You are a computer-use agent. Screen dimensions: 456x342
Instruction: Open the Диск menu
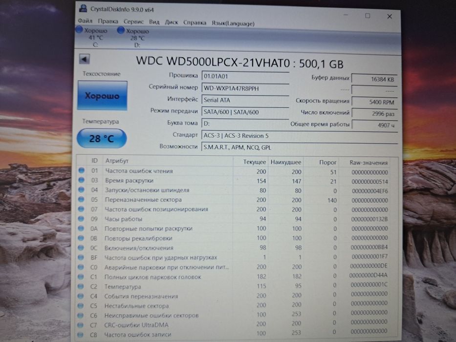pos(171,22)
